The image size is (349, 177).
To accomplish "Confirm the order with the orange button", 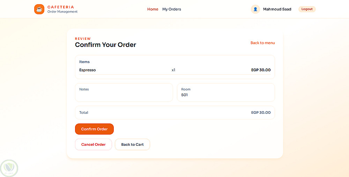I will (94, 129).
